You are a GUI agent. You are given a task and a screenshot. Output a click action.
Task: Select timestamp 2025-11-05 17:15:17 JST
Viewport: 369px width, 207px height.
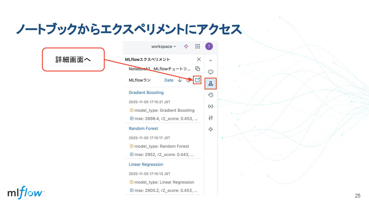point(149,138)
